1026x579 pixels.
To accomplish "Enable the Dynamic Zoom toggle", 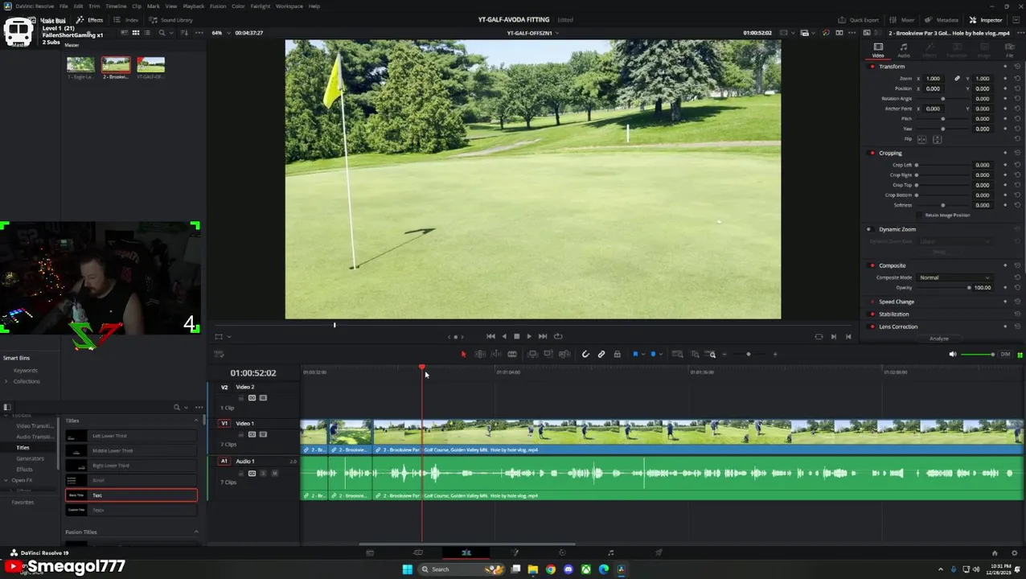I will [x=868, y=229].
